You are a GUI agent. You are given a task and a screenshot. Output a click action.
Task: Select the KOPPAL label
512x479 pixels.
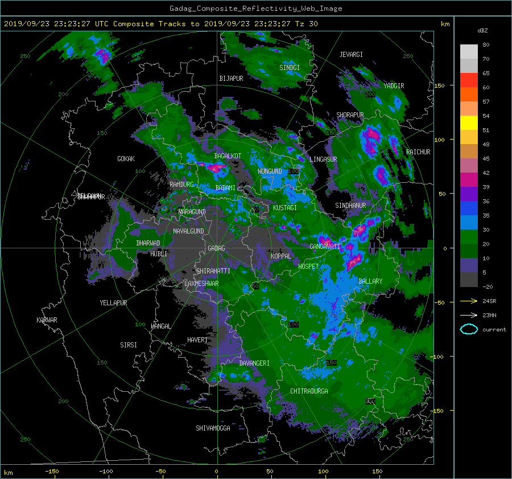coord(281,256)
